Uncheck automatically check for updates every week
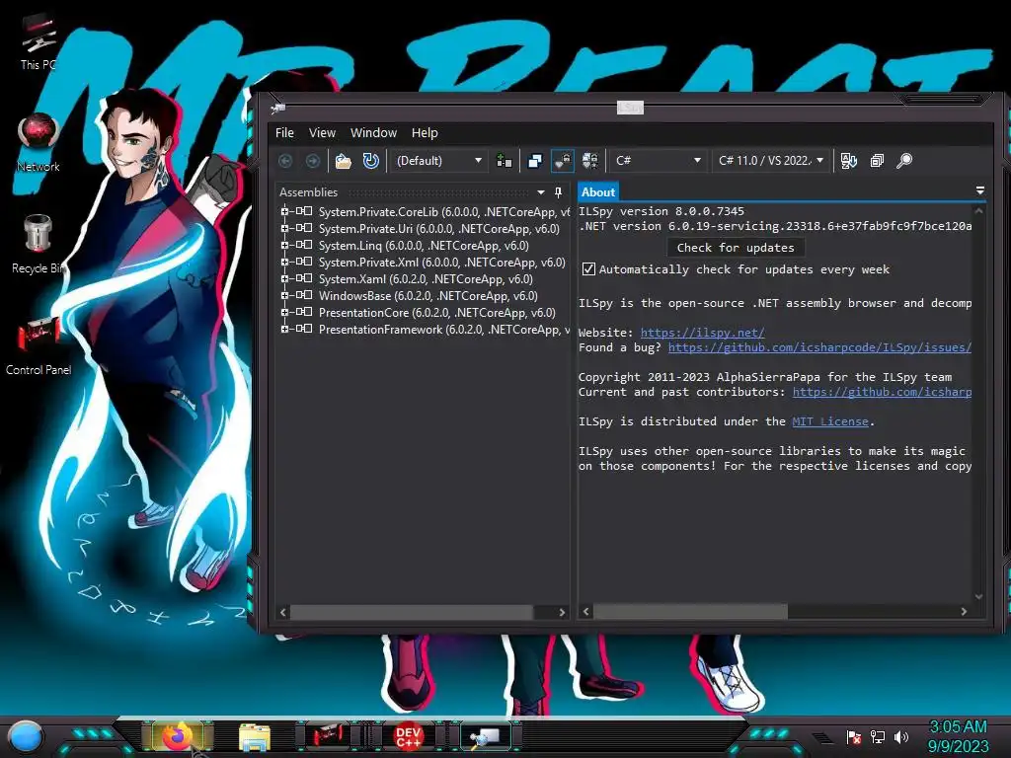This screenshot has height=758, width=1011. tap(588, 268)
